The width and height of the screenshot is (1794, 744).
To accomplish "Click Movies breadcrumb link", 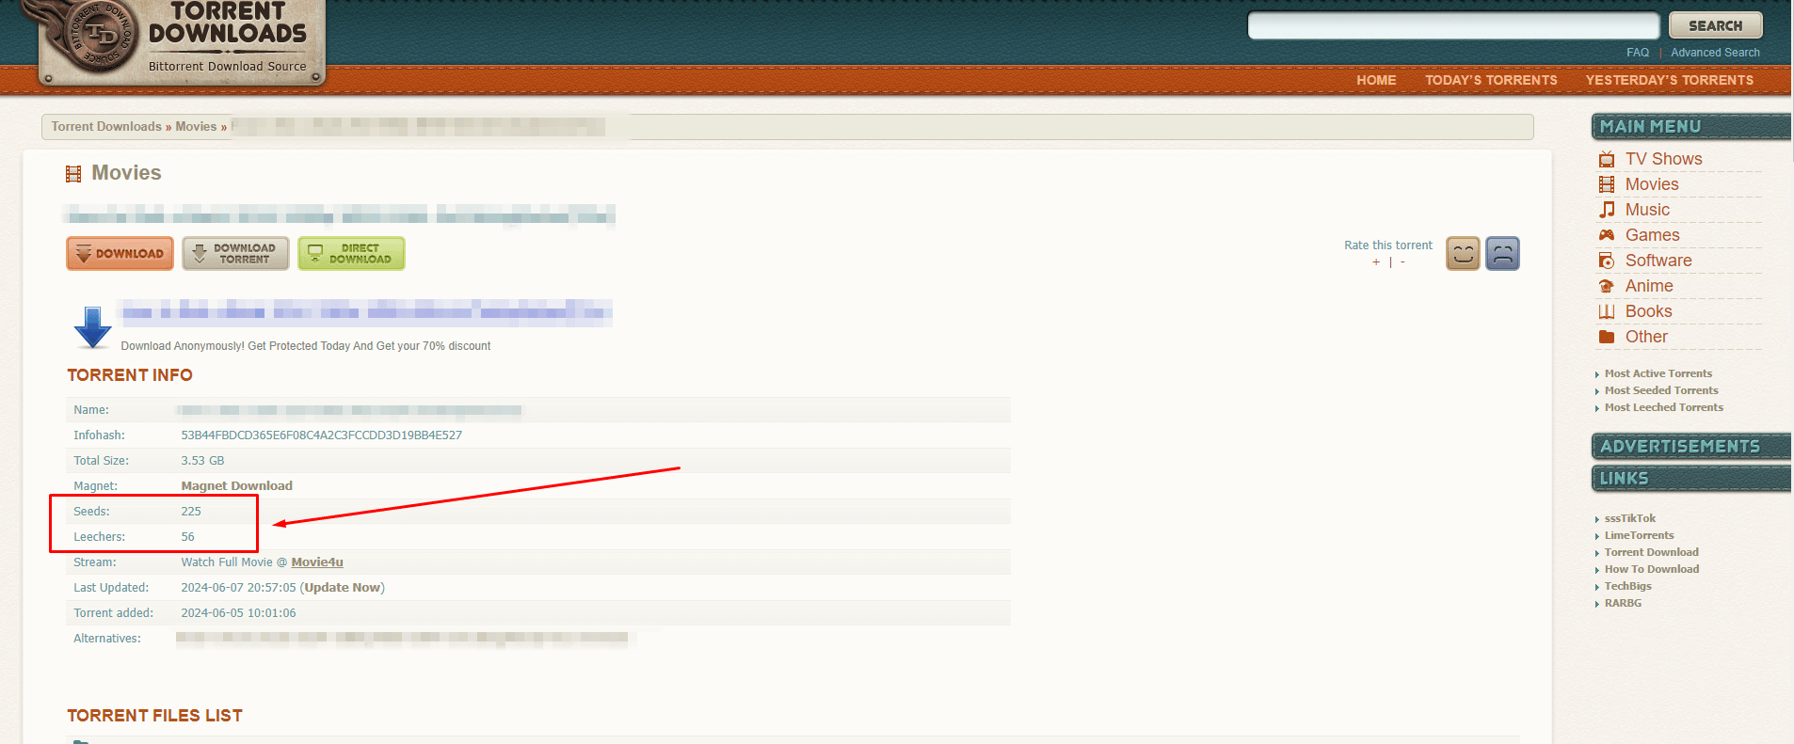I will click(x=196, y=126).
